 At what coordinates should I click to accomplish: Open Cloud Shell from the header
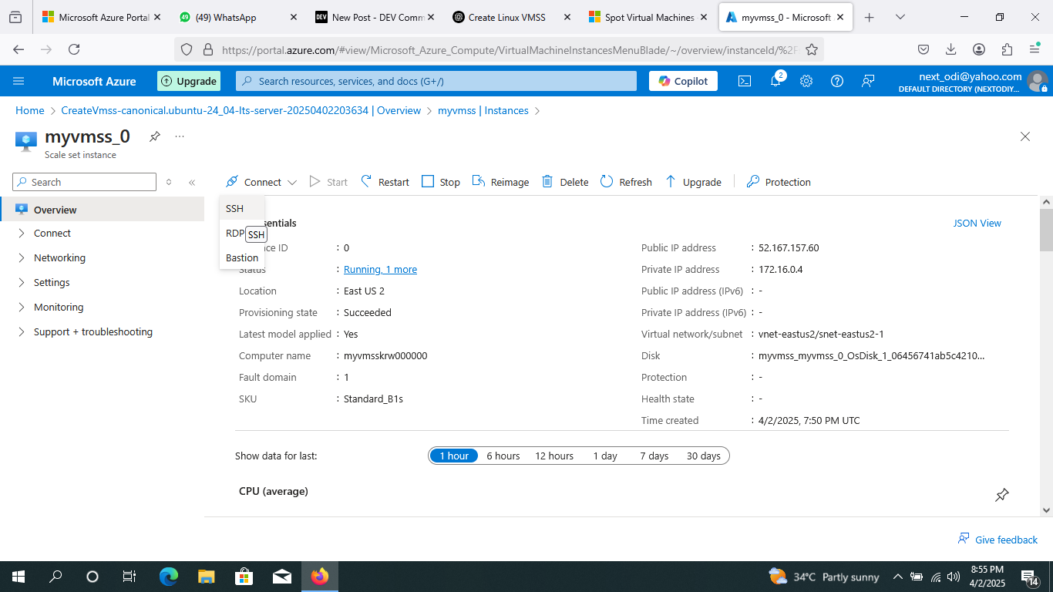745,81
